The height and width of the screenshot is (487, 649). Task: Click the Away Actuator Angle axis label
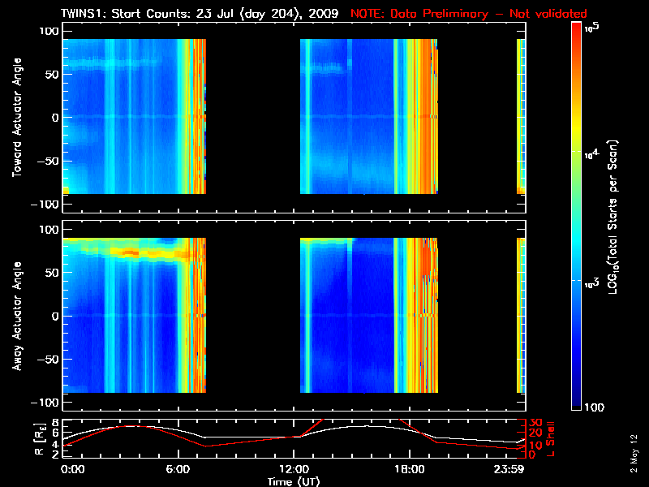click(17, 316)
